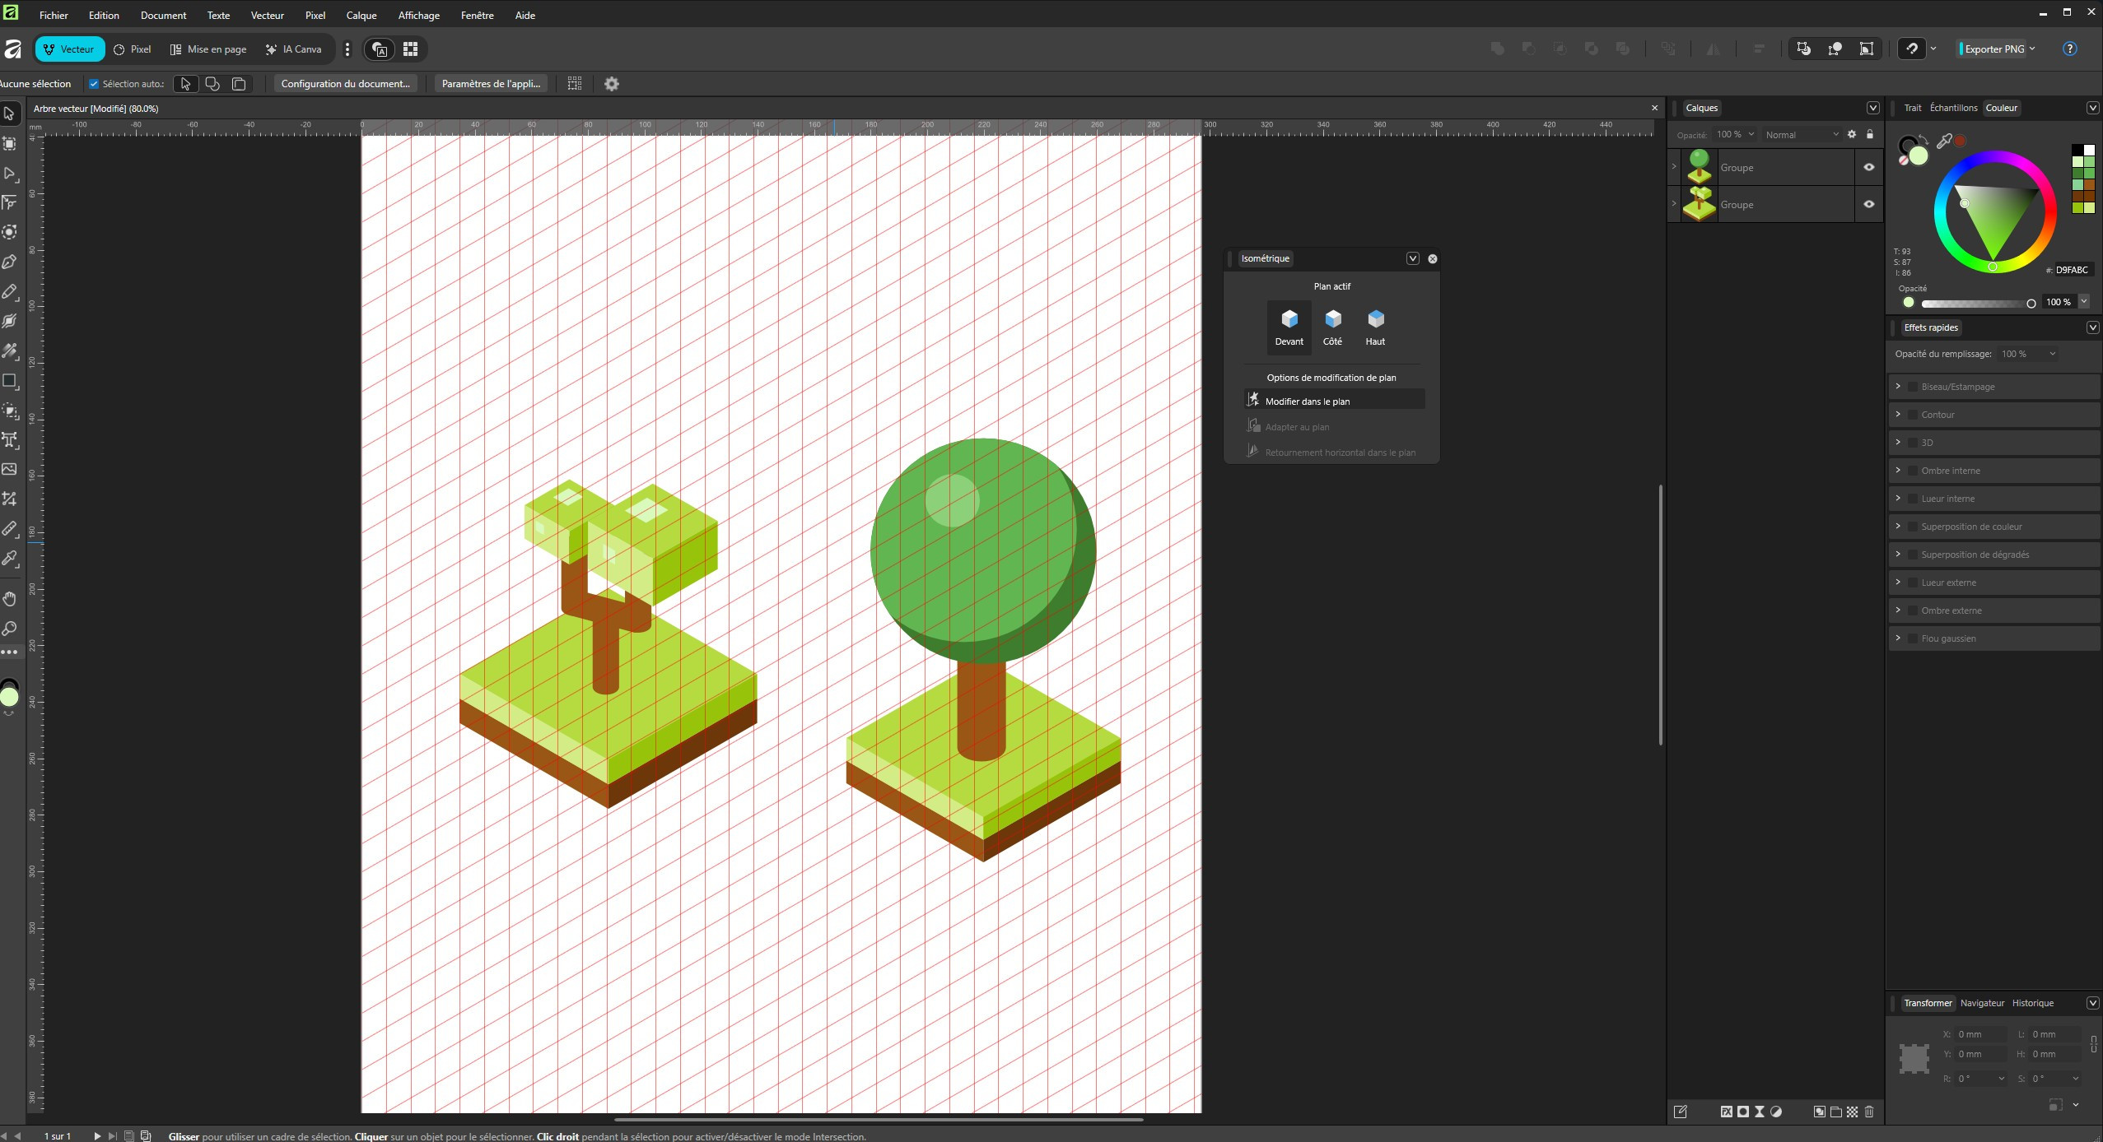Viewport: 2103px width, 1142px height.
Task: Expand the second Groupe layer
Action: (1674, 204)
